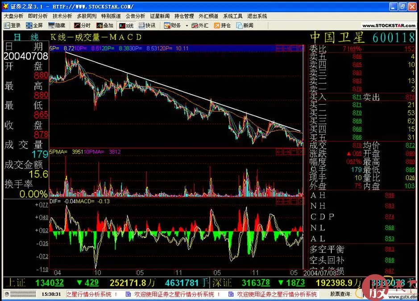The height and width of the screenshot is (301, 419).
Task: Open the 多股同列 menu
Action: [87, 16]
